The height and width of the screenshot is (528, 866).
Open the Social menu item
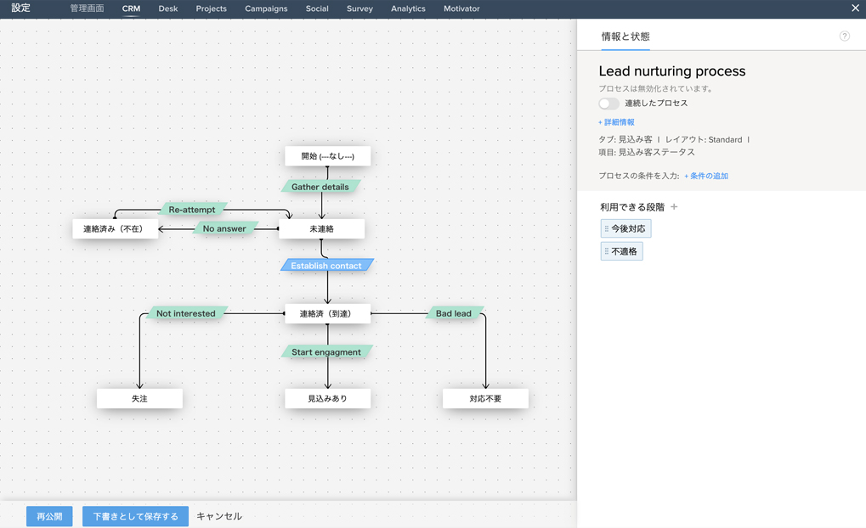317,8
